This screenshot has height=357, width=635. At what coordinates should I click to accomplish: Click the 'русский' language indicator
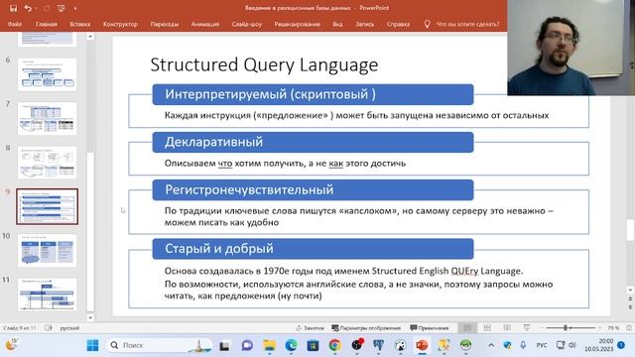point(69,328)
